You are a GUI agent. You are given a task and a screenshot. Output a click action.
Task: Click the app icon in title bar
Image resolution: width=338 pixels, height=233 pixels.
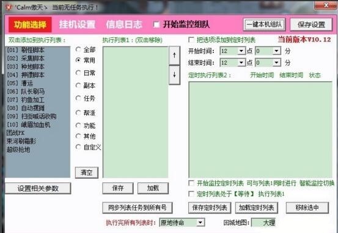point(9,7)
